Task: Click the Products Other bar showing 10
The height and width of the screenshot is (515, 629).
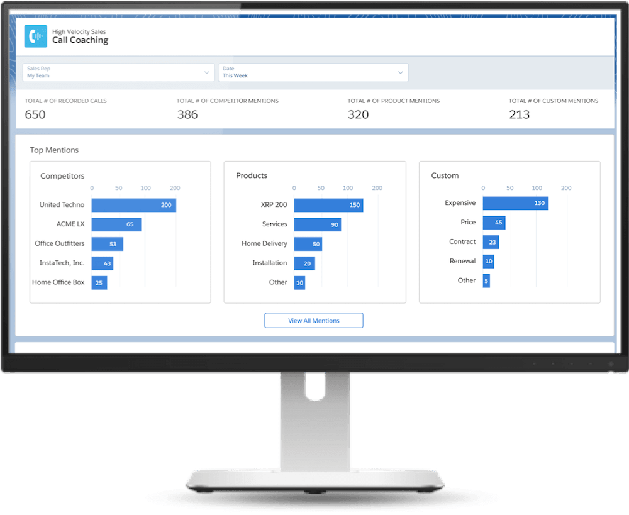Action: tap(299, 283)
